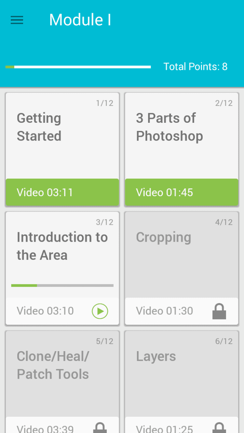
Task: Tap the Total Points: 8 label
Action: 195,67
